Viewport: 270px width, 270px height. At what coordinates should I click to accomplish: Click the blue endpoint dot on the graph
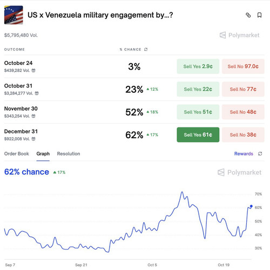pos(251,206)
